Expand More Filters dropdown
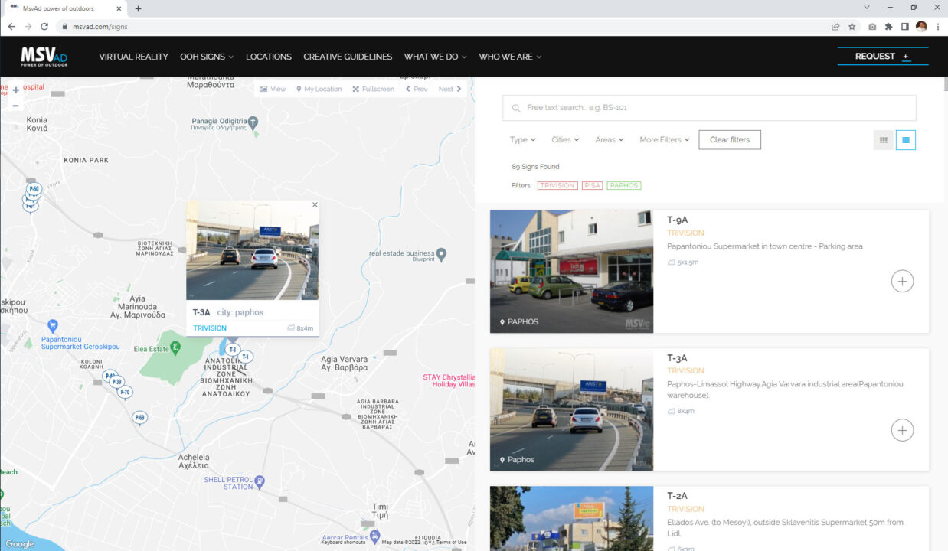The image size is (948, 551). [665, 140]
